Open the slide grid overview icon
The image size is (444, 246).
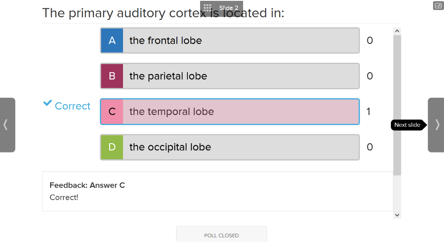(208, 8)
